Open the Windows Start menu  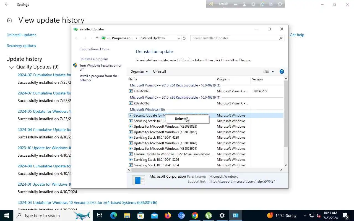[7, 215]
